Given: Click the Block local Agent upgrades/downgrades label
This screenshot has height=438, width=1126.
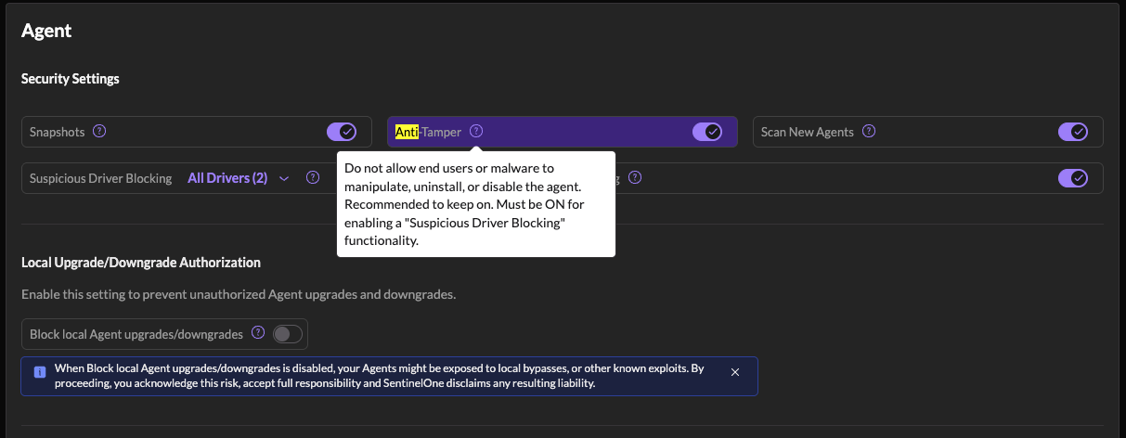Looking at the screenshot, I should [136, 334].
